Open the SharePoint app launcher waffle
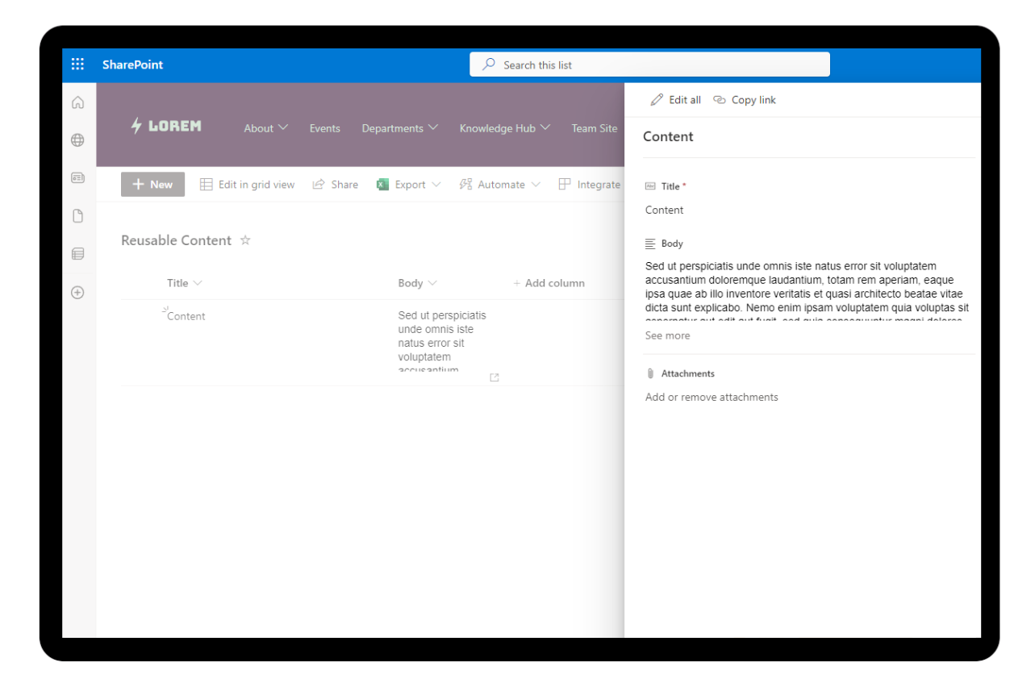Viewport: 1035px width, 679px height. [x=77, y=65]
